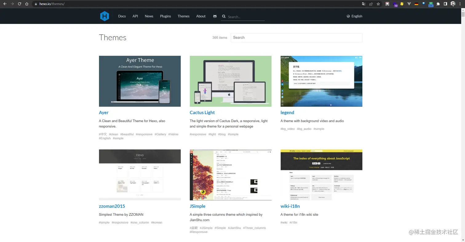Open the wiki-i18n theme link
Image resolution: width=465 pixels, height=242 pixels.
290,206
